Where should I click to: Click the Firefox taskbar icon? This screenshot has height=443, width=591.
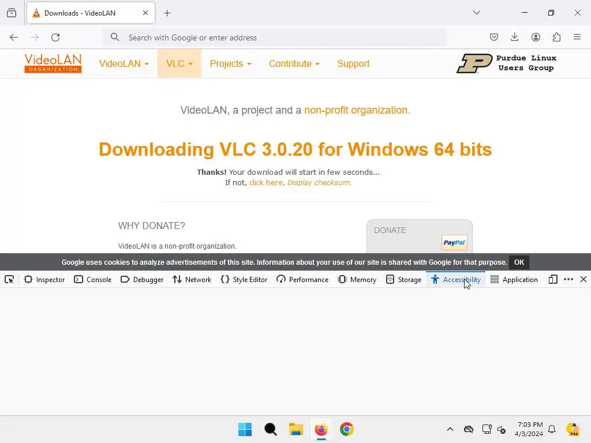[321, 429]
